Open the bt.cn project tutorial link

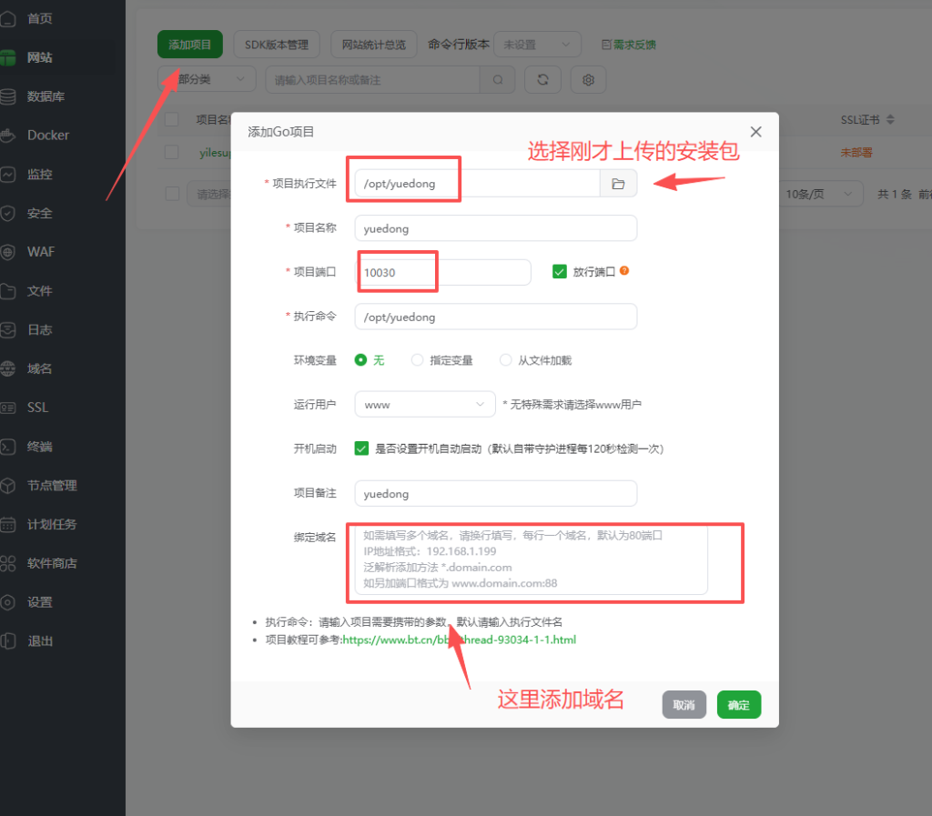coord(459,640)
